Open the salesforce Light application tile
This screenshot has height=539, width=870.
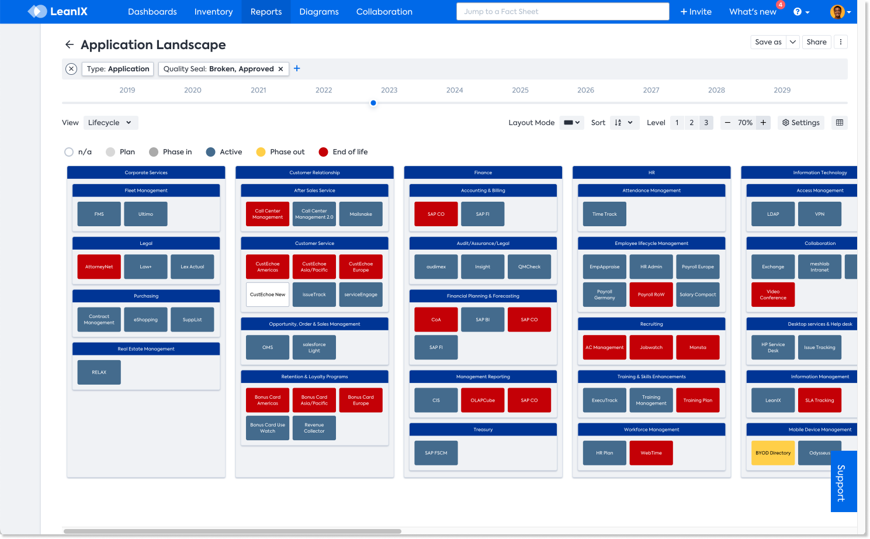click(x=314, y=348)
